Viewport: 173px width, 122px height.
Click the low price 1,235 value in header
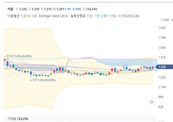48,9
